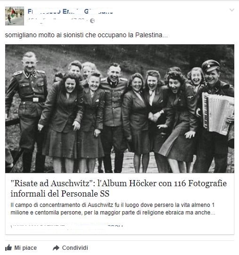The height and width of the screenshot is (255, 239).
Task: Expand the description's ellipsis after "ma anche"
Action: (213, 213)
